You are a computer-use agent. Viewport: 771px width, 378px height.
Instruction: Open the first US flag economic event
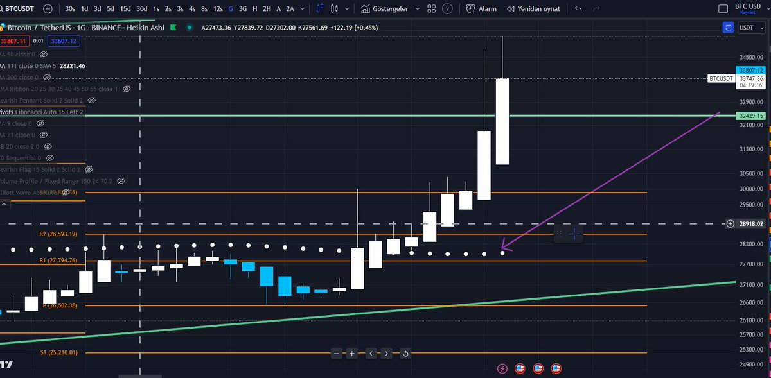pos(520,368)
